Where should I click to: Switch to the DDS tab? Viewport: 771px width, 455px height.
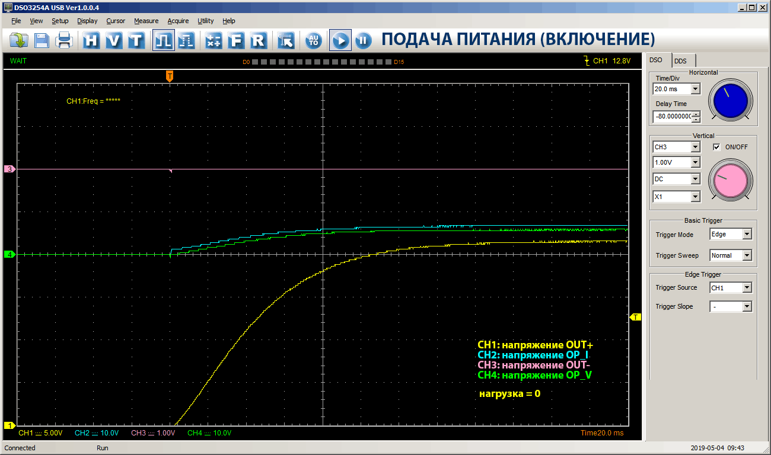[680, 60]
